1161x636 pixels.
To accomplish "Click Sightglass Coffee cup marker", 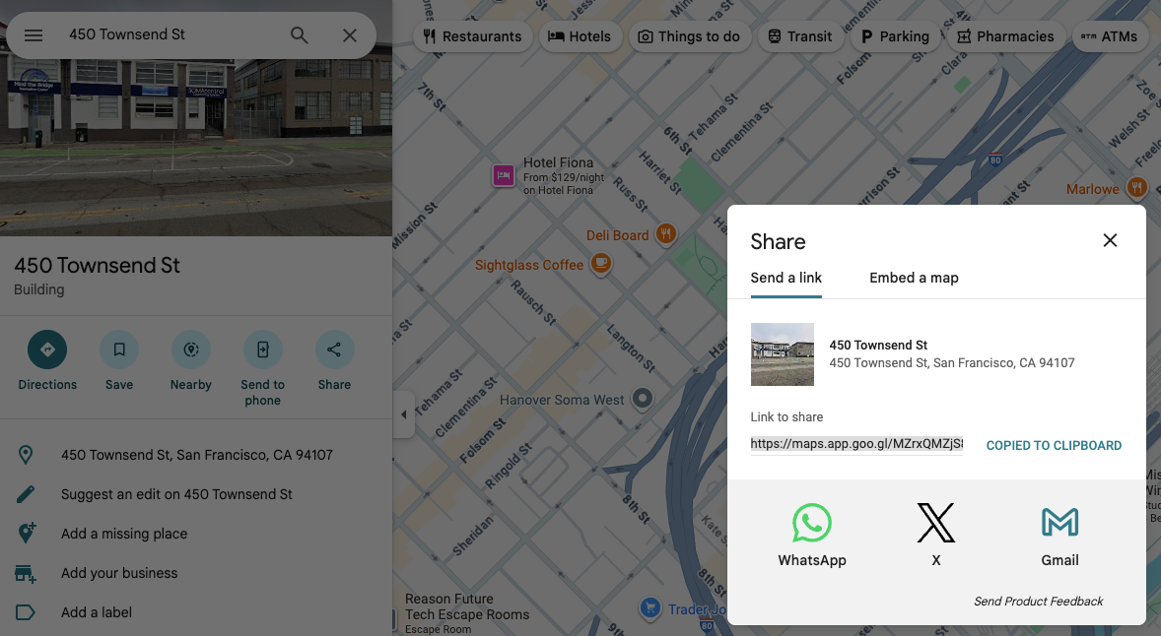I will 601,264.
